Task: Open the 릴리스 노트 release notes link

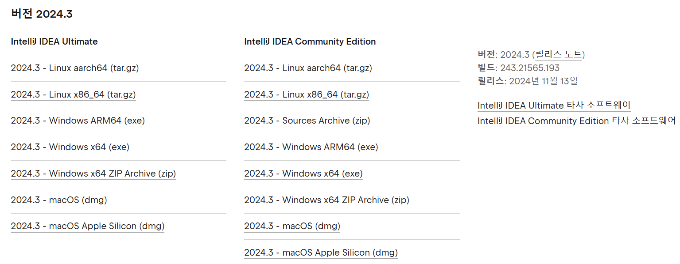Action: (x=558, y=55)
